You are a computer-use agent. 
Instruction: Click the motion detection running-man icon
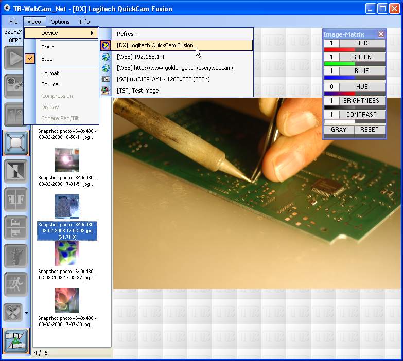16,284
